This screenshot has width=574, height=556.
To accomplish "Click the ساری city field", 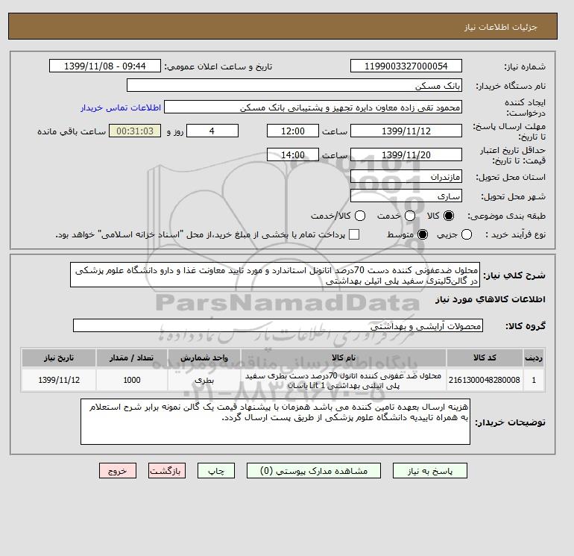I will [x=406, y=196].
